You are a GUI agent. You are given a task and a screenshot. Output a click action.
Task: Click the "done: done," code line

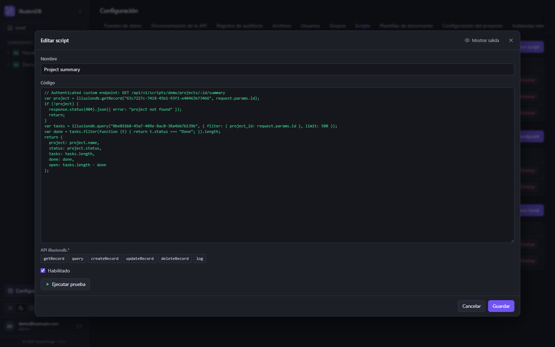click(61, 159)
